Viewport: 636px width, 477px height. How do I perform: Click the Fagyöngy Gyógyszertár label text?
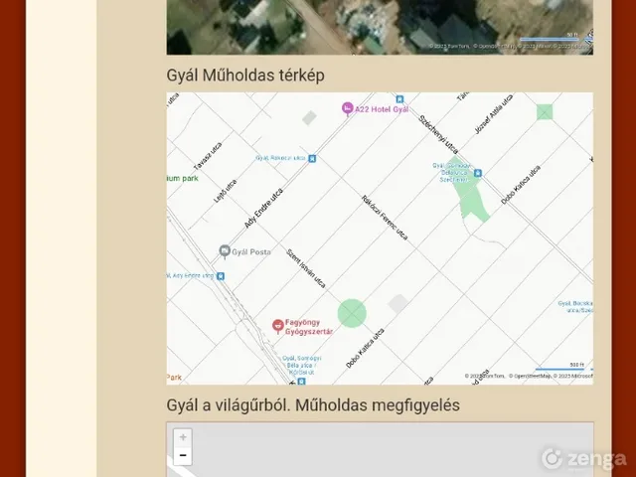[x=309, y=327]
